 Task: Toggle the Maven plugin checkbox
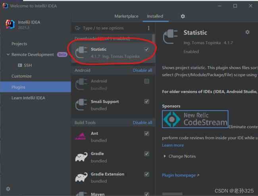pyautogui.click(x=146, y=194)
